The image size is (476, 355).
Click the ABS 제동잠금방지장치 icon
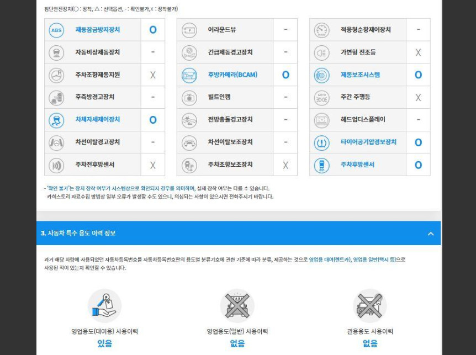click(x=56, y=30)
